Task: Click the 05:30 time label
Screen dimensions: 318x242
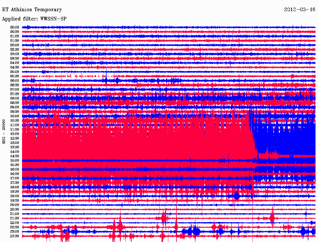Action: point(15,76)
